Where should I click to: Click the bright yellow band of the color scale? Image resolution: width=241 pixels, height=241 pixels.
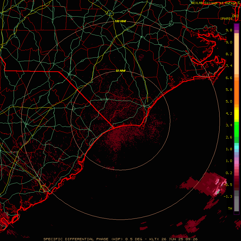click(x=236, y=115)
